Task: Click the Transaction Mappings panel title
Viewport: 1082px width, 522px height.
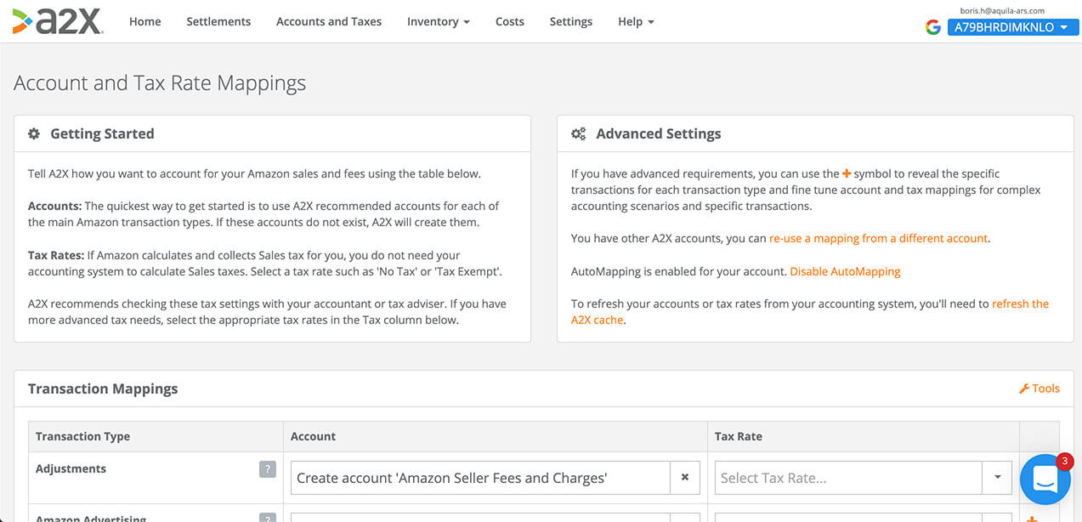Action: point(103,389)
